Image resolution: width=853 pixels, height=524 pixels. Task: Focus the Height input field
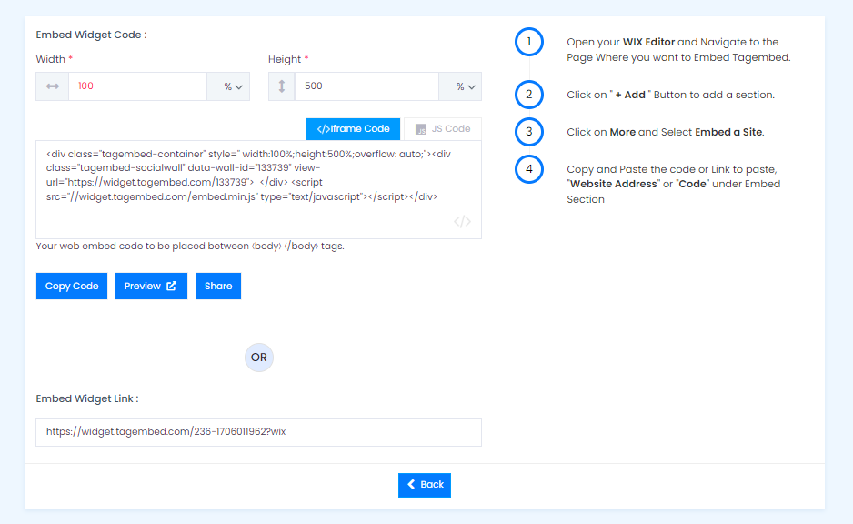pyautogui.click(x=366, y=86)
